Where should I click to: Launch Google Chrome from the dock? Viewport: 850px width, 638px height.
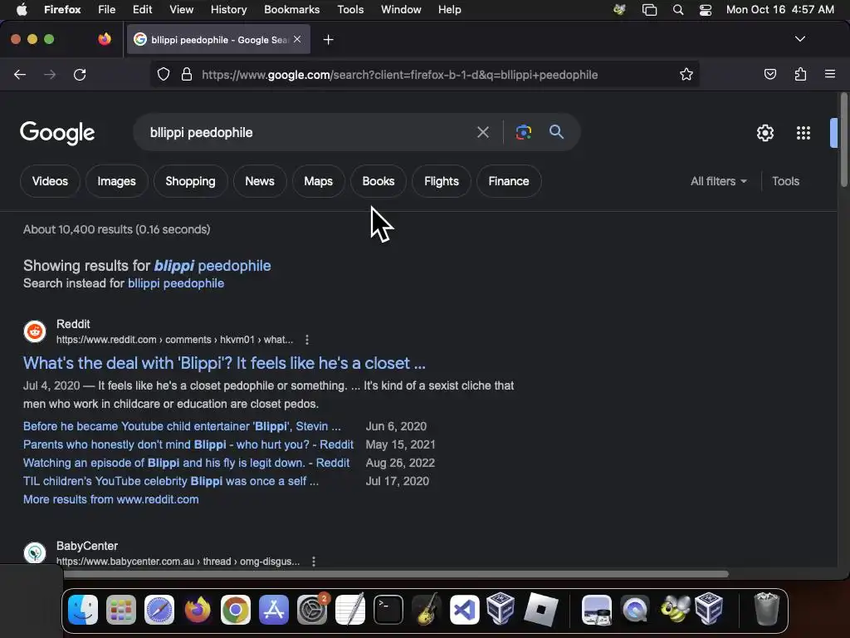click(235, 610)
